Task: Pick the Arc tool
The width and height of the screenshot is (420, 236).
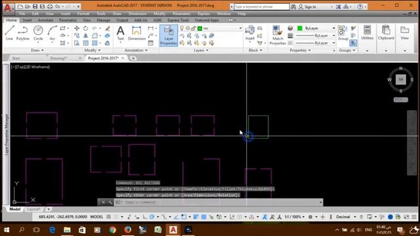Action: point(52,33)
